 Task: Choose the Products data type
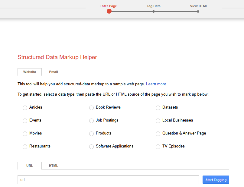point(92,134)
